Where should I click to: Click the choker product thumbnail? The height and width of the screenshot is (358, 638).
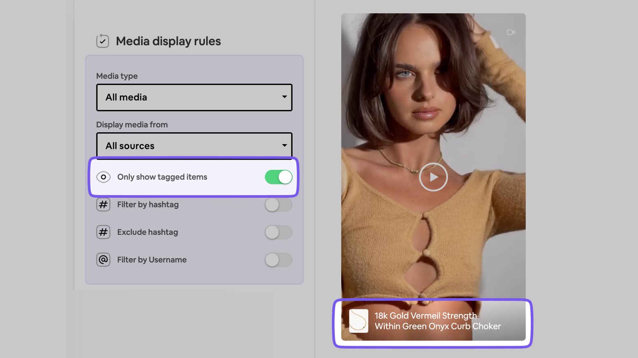pos(359,321)
